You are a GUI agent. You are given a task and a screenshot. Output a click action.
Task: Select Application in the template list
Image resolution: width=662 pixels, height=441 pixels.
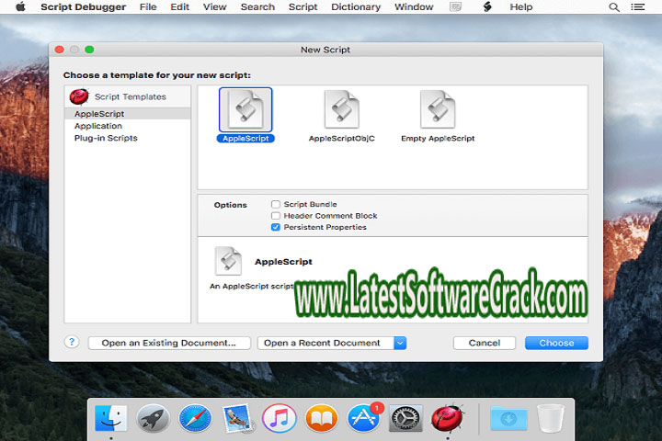pyautogui.click(x=98, y=126)
